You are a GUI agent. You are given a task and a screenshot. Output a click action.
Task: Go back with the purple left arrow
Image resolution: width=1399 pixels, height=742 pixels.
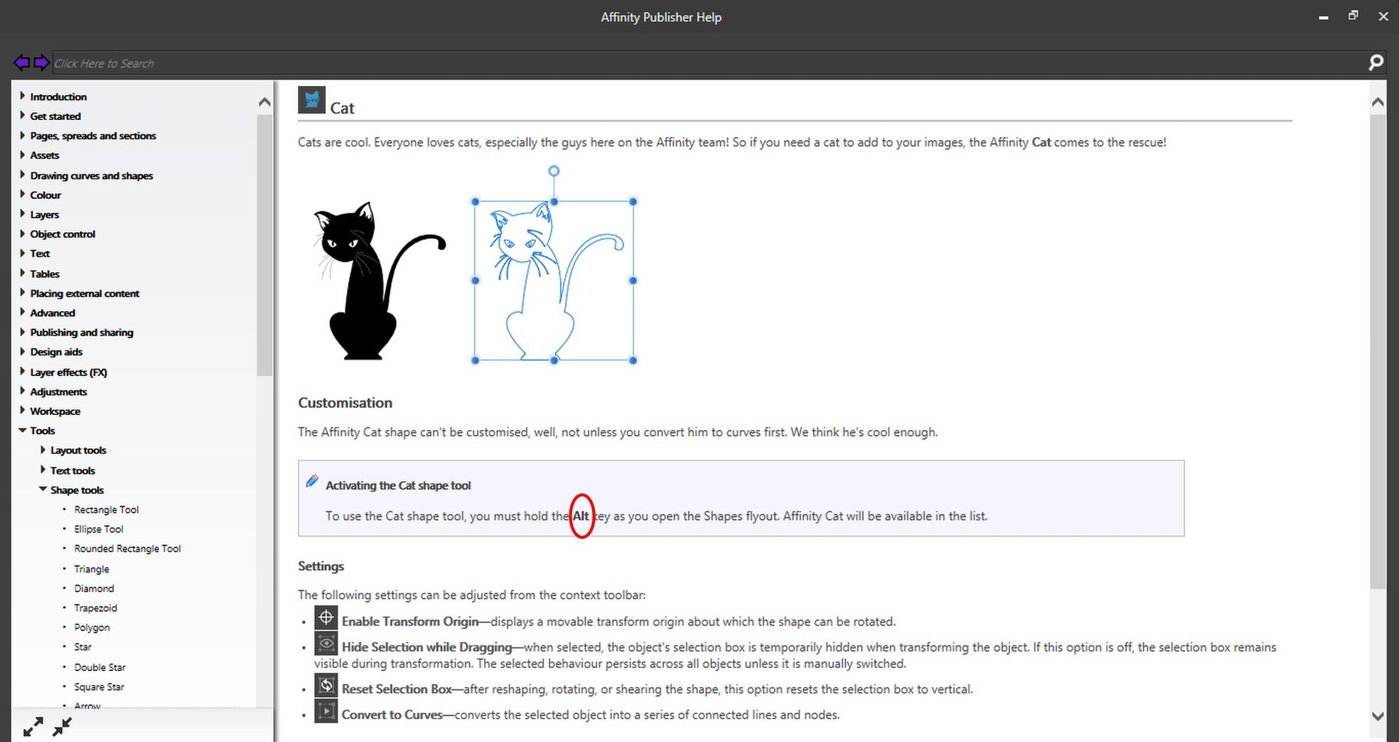pyautogui.click(x=22, y=63)
